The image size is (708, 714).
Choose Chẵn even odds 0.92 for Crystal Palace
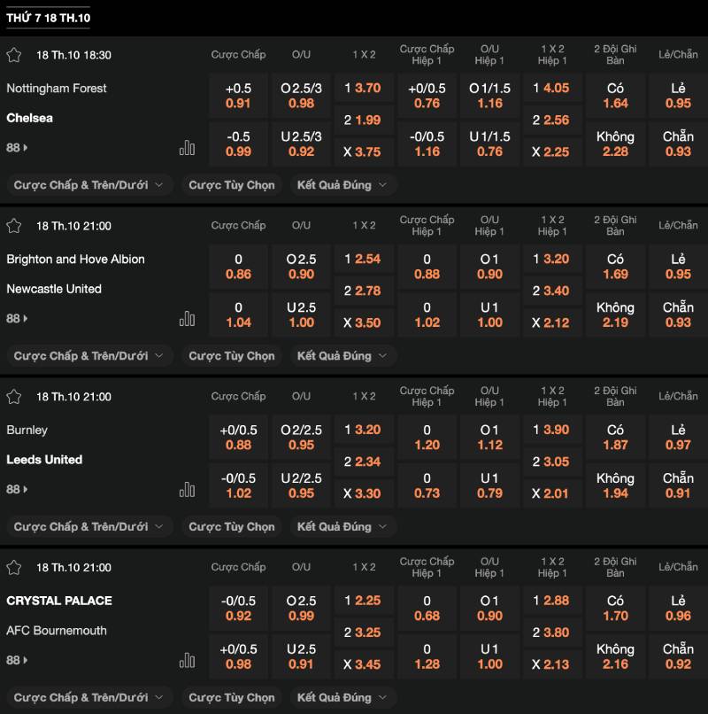678,656
